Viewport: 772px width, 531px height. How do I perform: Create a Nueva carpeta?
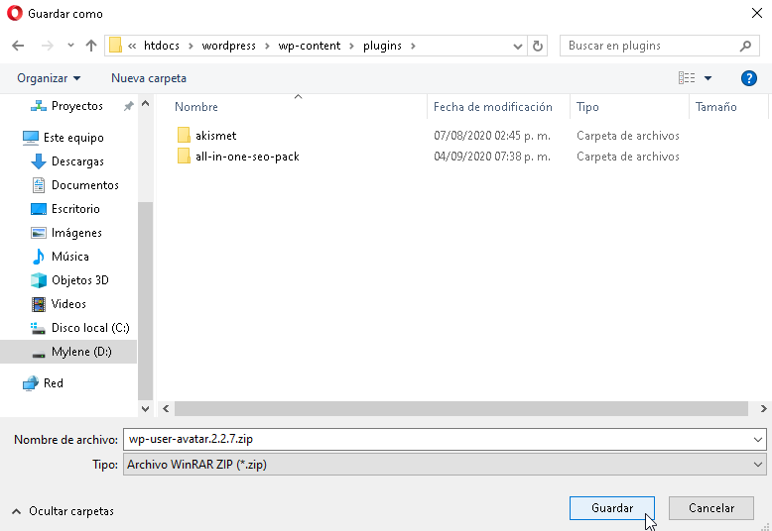click(x=149, y=78)
